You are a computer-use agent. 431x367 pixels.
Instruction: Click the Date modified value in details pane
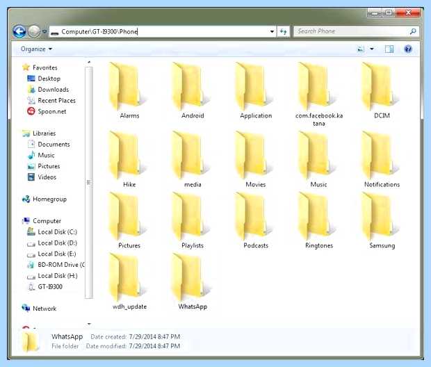point(154,346)
